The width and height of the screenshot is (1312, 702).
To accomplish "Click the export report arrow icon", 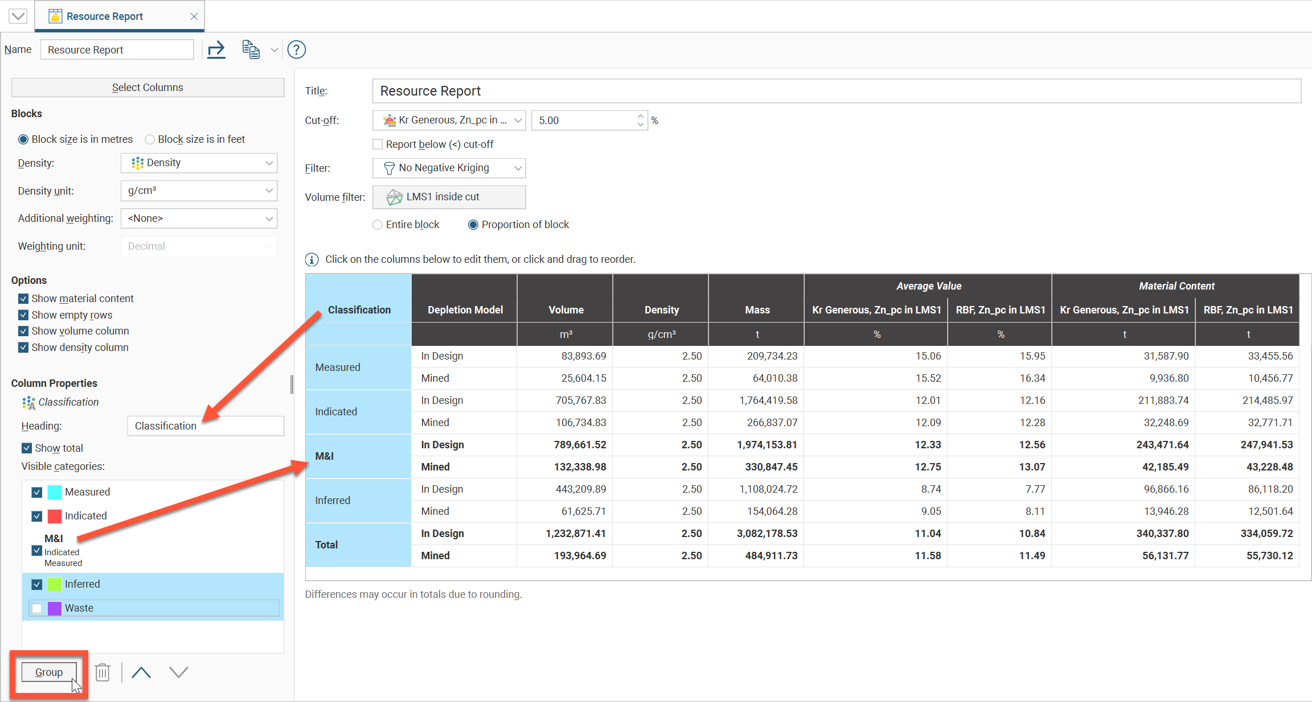I will [x=216, y=50].
